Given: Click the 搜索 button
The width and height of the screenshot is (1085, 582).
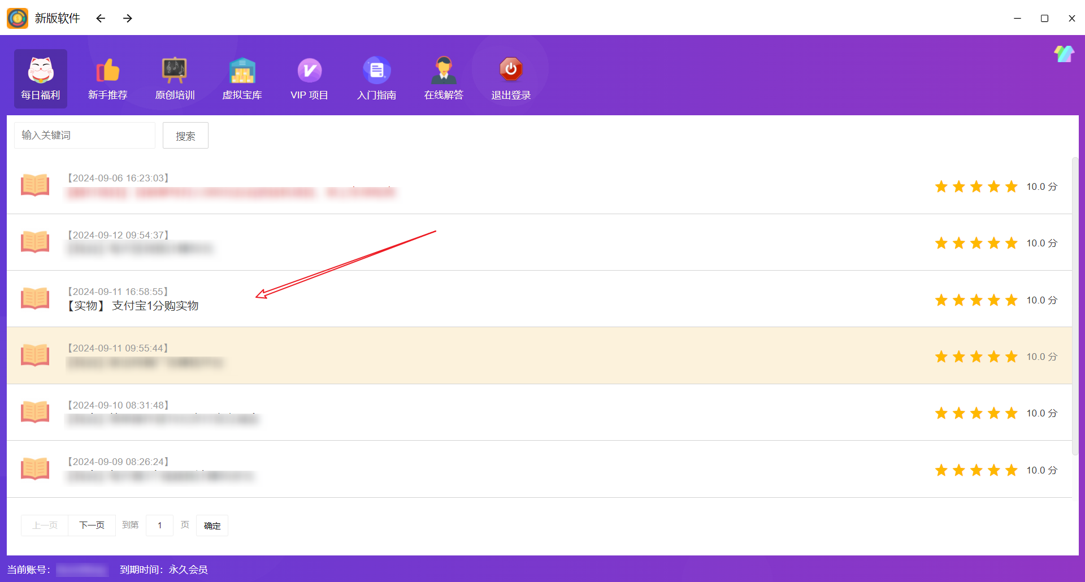Looking at the screenshot, I should 185,136.
